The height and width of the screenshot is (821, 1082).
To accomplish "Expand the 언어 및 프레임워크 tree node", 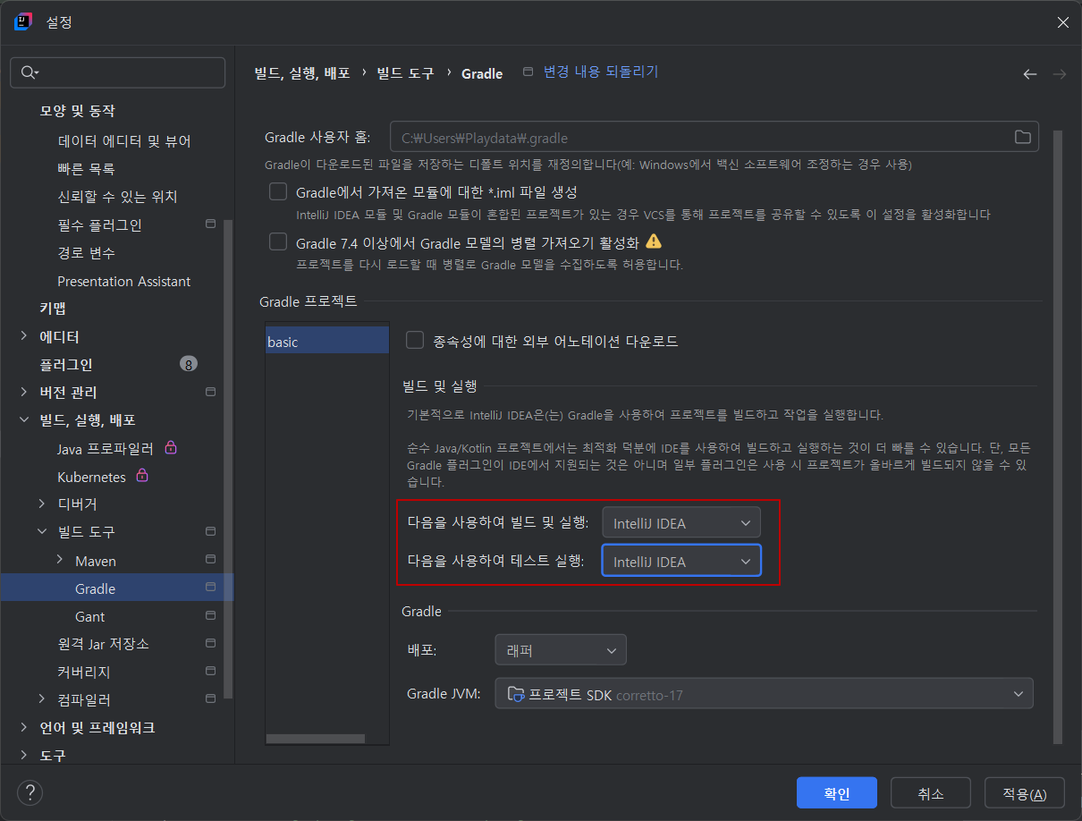I will point(24,727).
